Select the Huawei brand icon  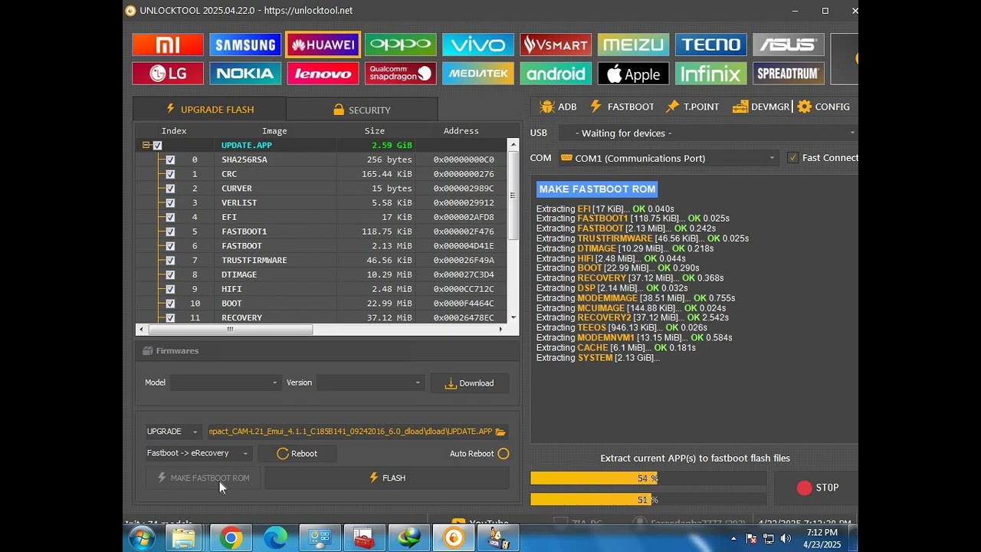tap(323, 44)
